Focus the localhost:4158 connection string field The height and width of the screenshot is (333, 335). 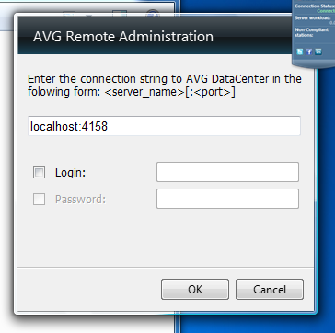(164, 126)
